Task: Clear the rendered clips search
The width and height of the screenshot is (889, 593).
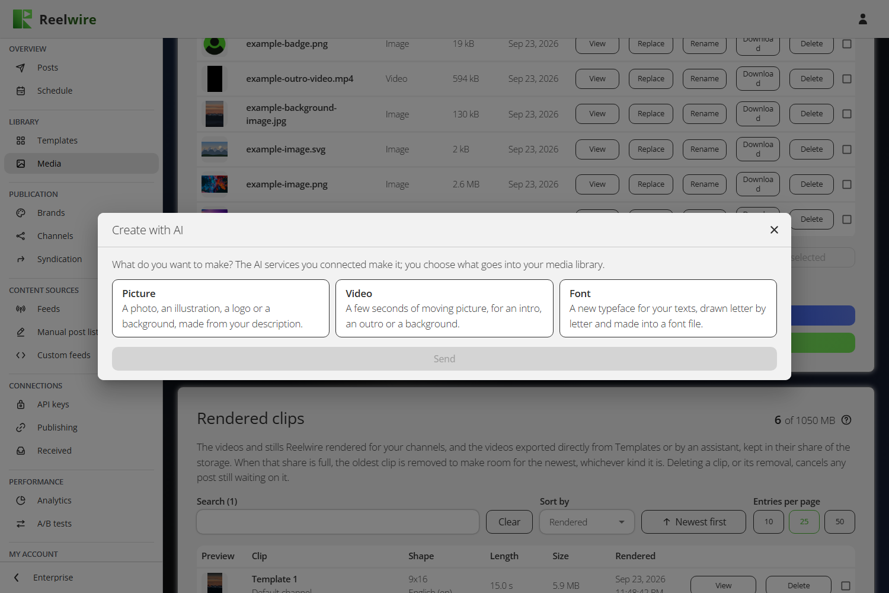Action: [x=509, y=522]
